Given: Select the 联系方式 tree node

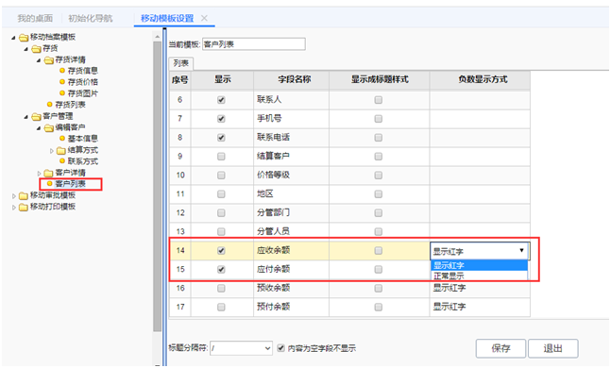Looking at the screenshot, I should [x=82, y=160].
